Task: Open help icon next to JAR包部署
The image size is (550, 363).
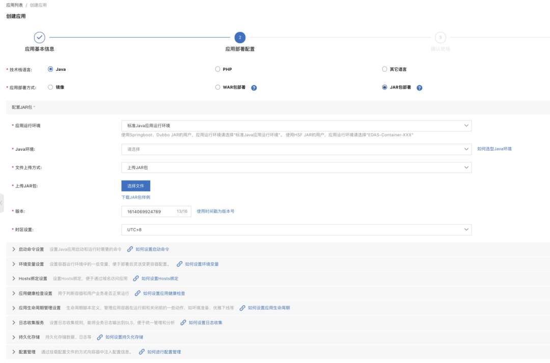Action: tap(419, 88)
